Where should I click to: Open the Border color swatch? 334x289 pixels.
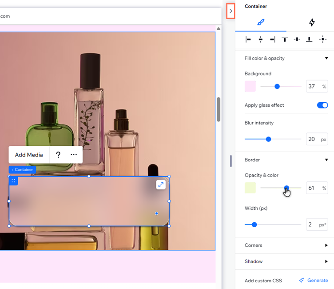250,188
